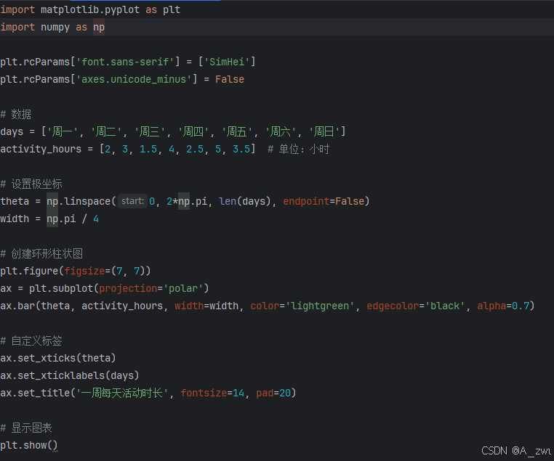Click the 'days' variable in its assignment
Image resolution: width=554 pixels, height=461 pixels.
[12, 131]
